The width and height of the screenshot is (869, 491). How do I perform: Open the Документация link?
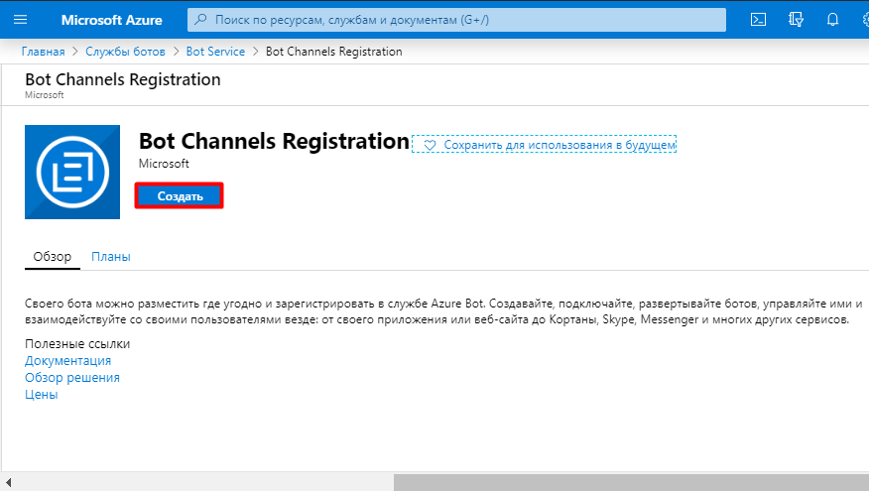(x=68, y=361)
